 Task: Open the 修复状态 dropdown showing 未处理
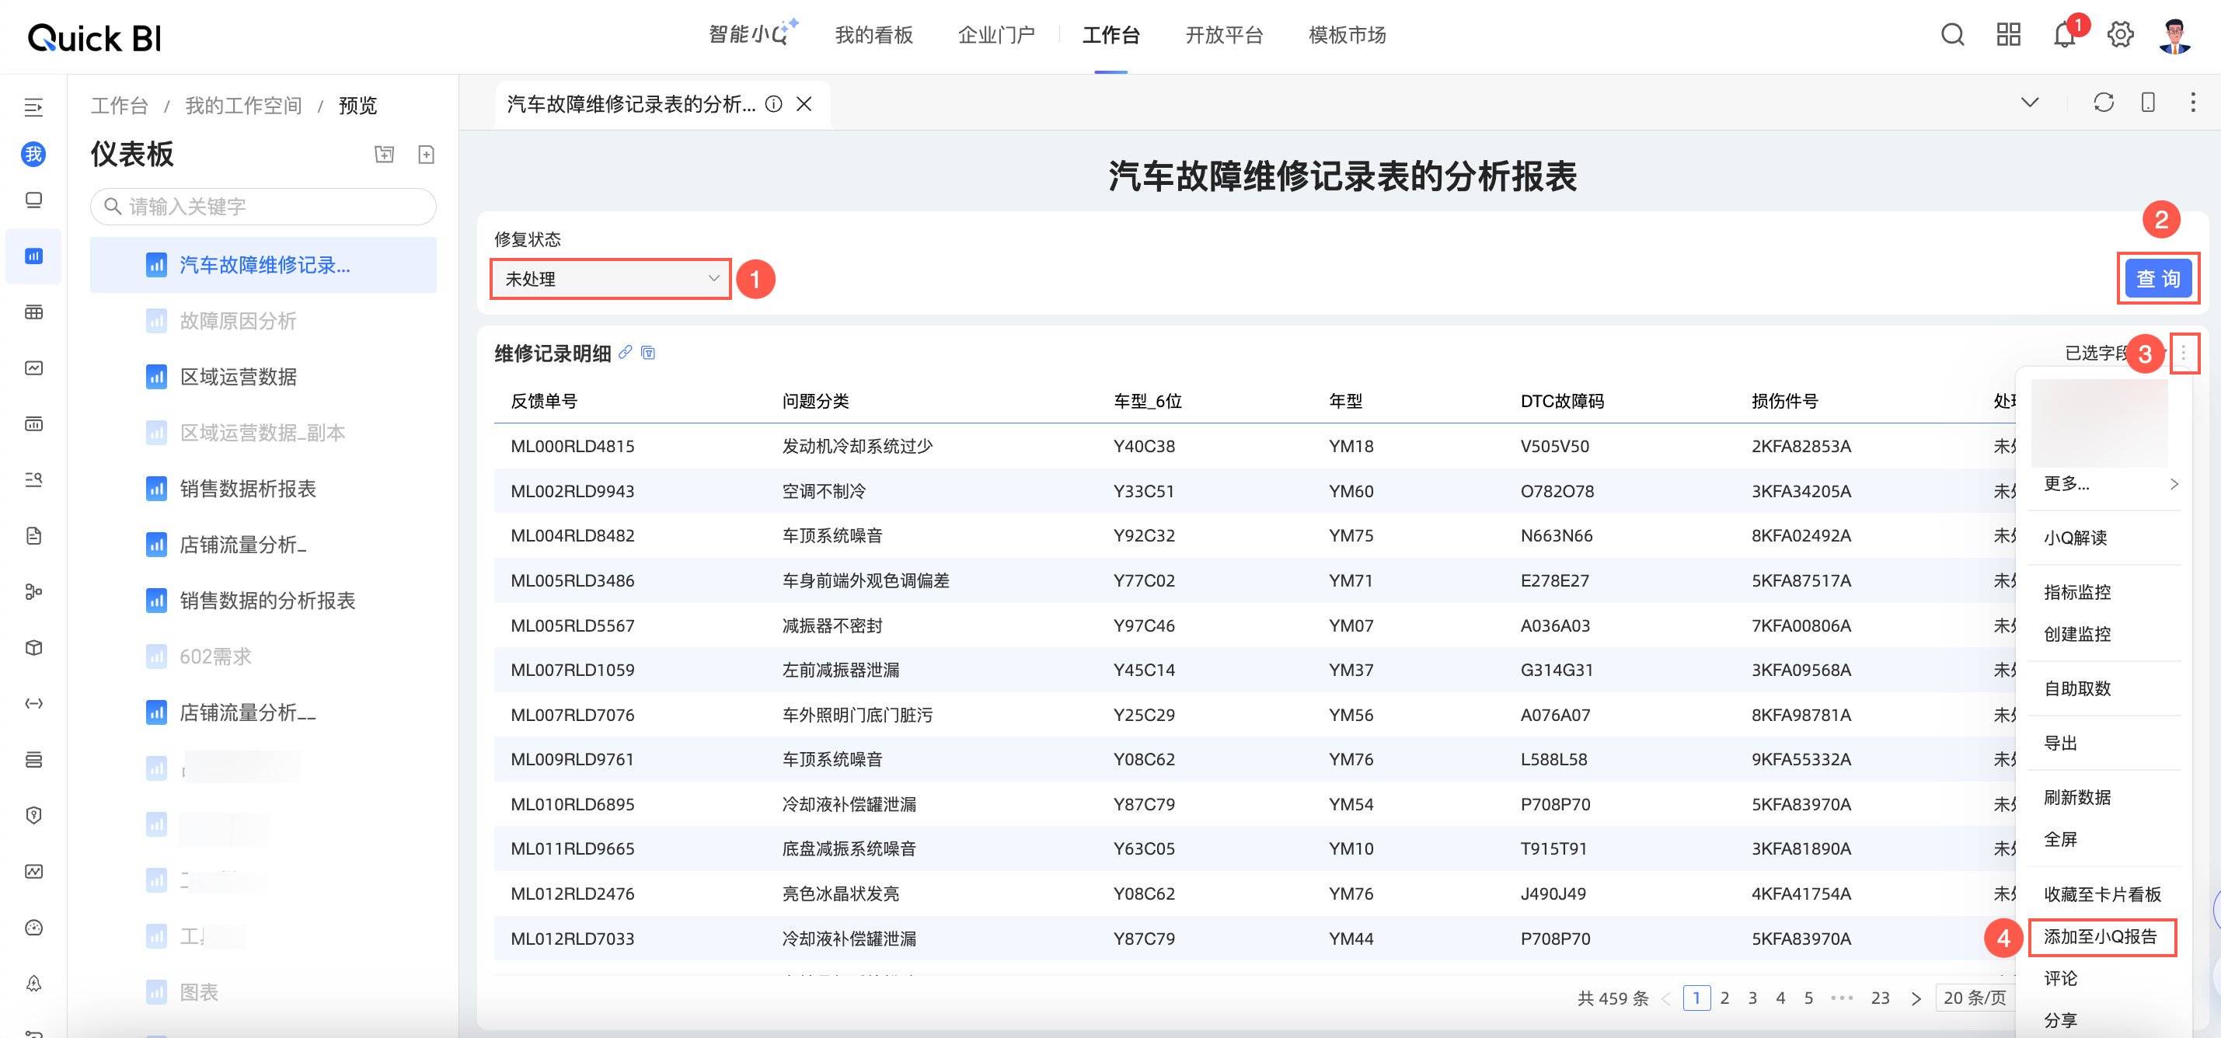611,278
